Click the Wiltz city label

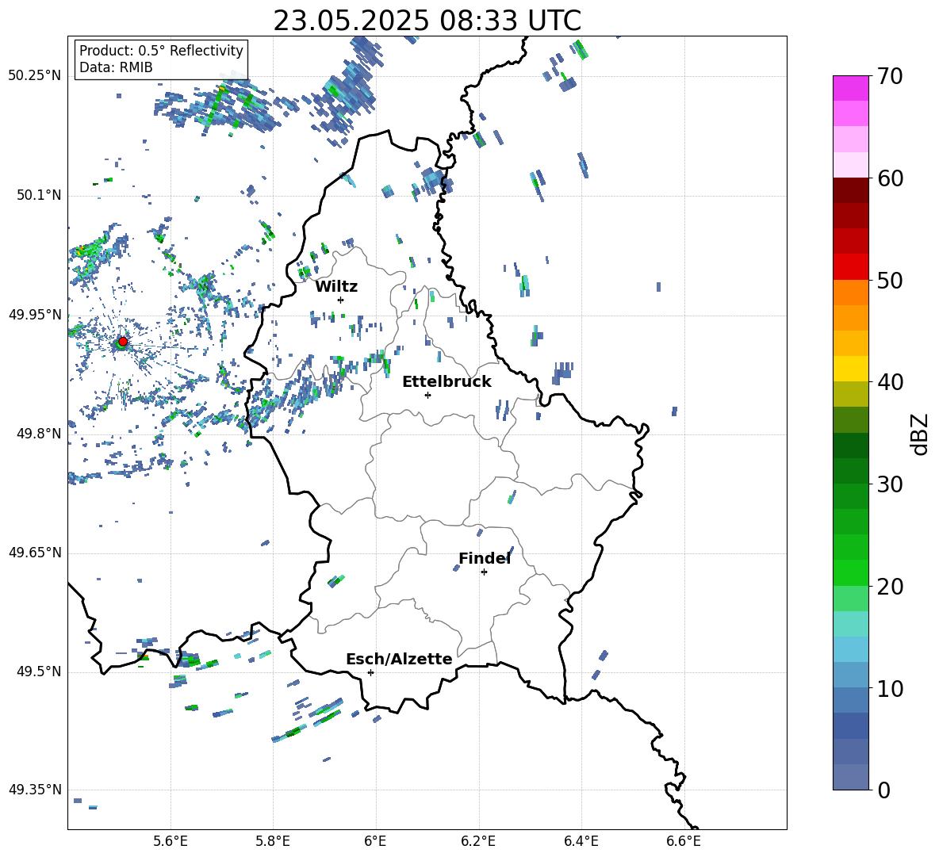(336, 287)
